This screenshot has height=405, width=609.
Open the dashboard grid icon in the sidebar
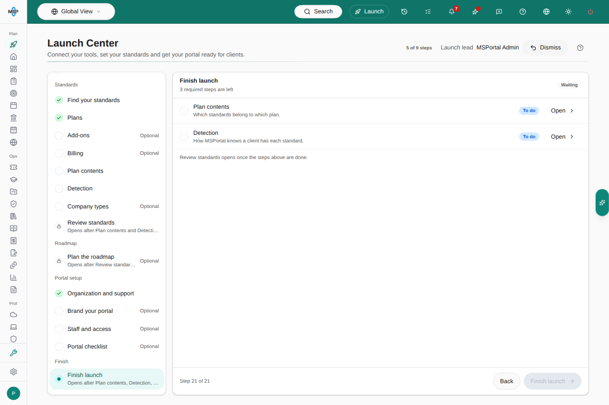click(x=13, y=69)
